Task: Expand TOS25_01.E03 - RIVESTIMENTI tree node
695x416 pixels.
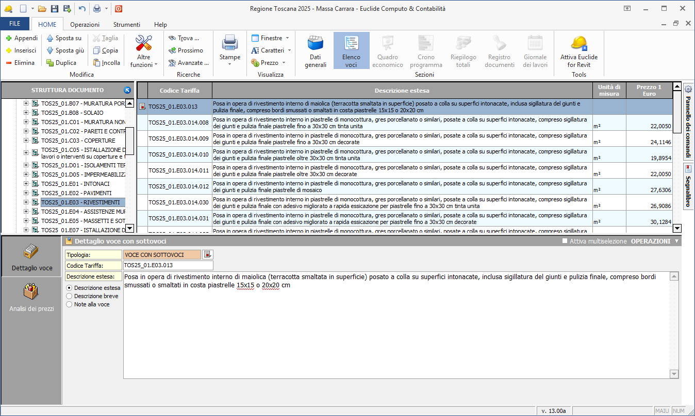Action: pyautogui.click(x=26, y=202)
